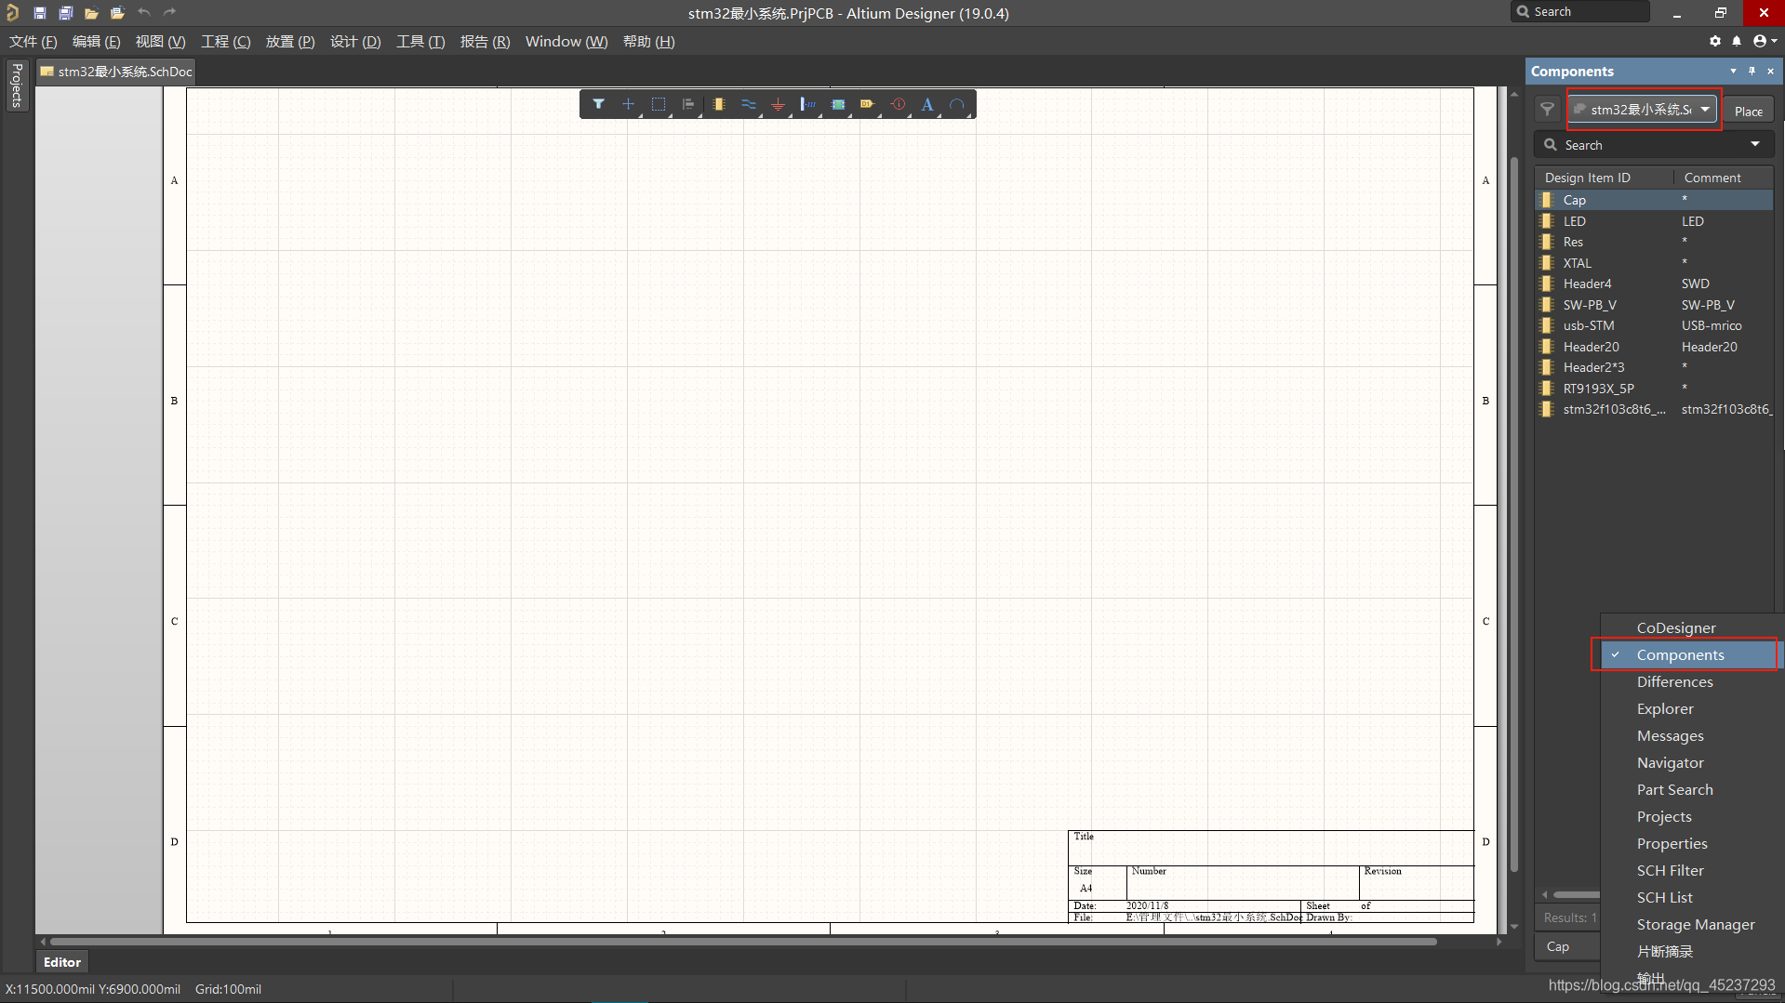Image resolution: width=1785 pixels, height=1003 pixels.
Task: Click the Save All icon
Action: pos(65,13)
